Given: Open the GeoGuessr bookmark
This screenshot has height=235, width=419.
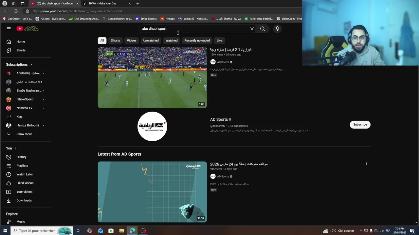Looking at the screenshot, I should (17, 19).
